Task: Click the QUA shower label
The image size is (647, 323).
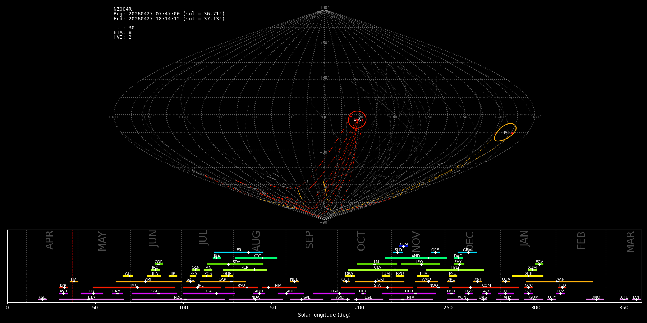Action: click(x=506, y=280)
